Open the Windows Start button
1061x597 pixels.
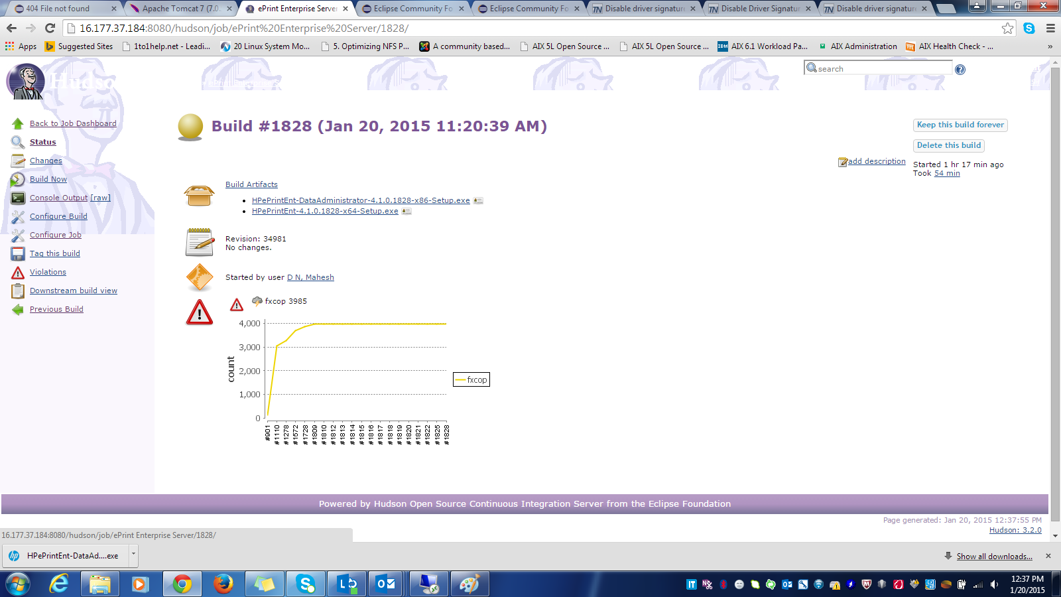coord(18,584)
